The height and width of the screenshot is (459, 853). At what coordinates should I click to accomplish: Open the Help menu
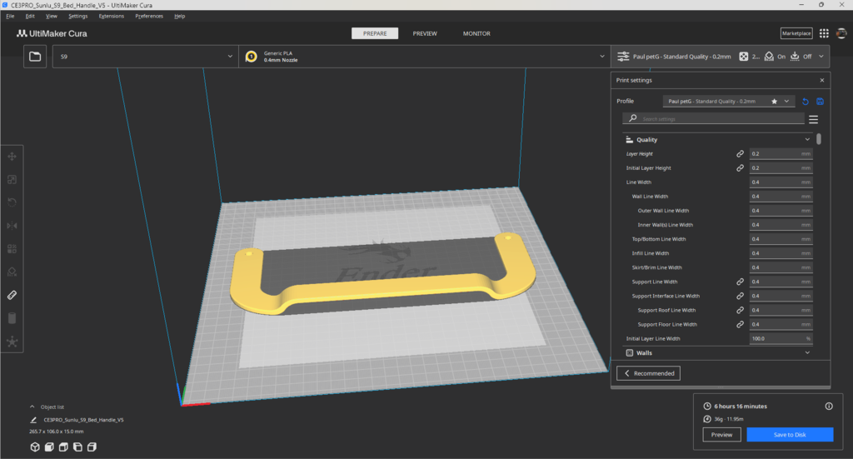pyautogui.click(x=180, y=17)
